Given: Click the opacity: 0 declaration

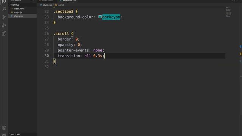Looking at the screenshot, I should 70,45.
